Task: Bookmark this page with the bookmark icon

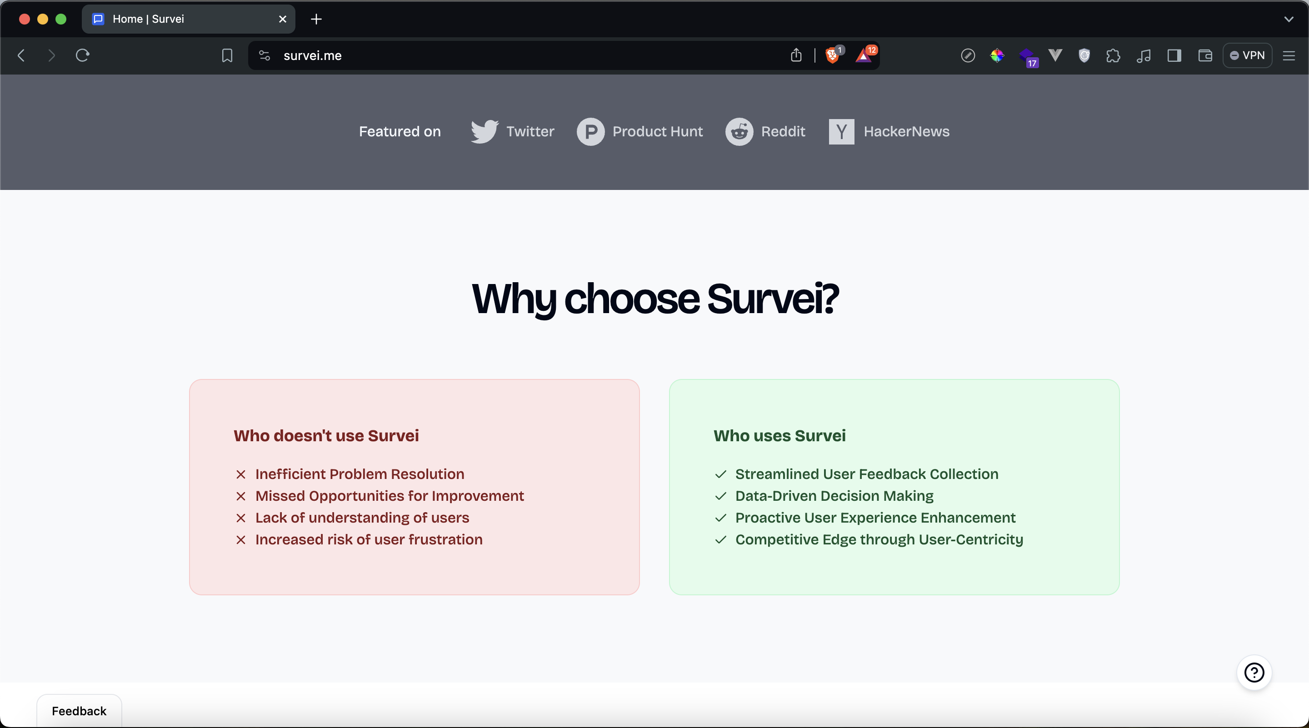Action: pos(227,55)
